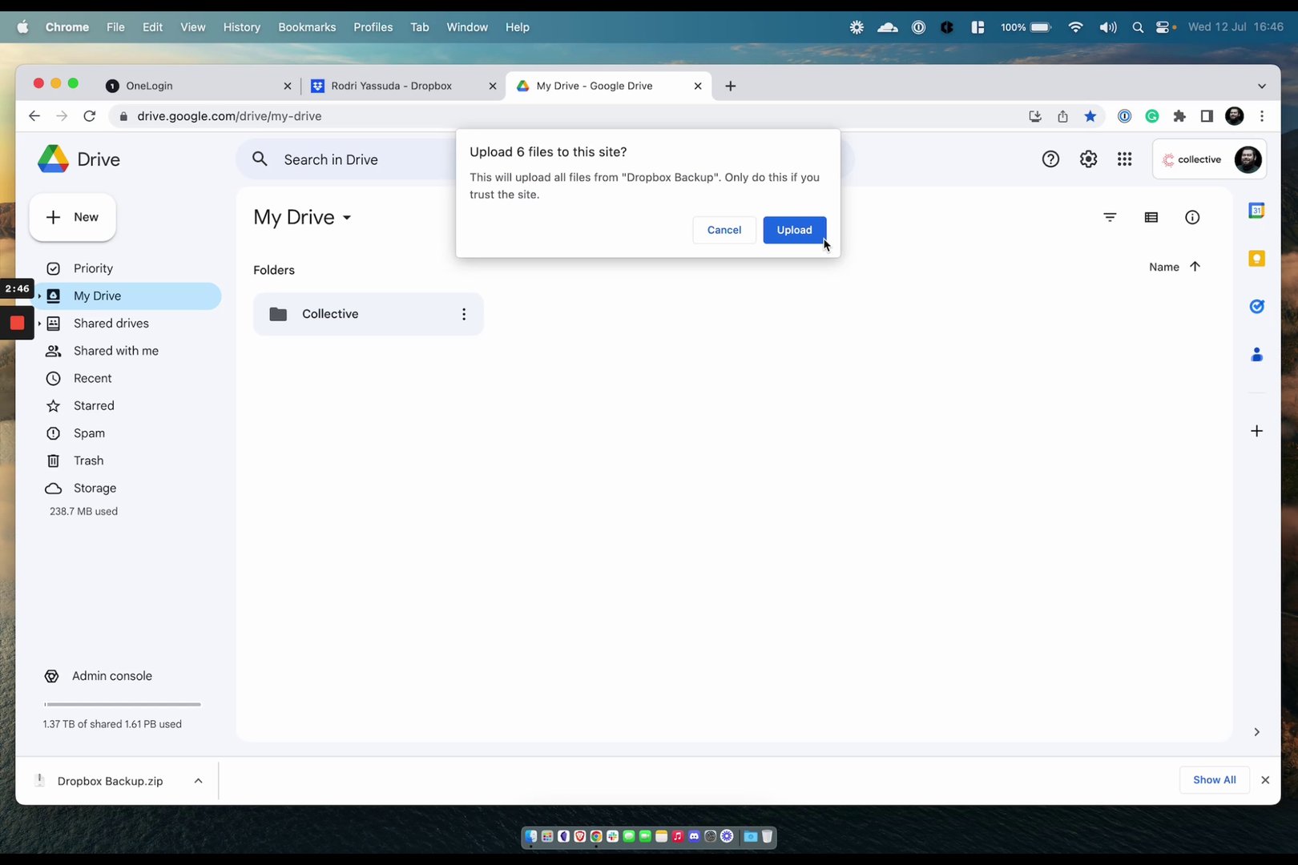This screenshot has height=865, width=1298.
Task: Open Drive settings gear
Action: [1088, 159]
